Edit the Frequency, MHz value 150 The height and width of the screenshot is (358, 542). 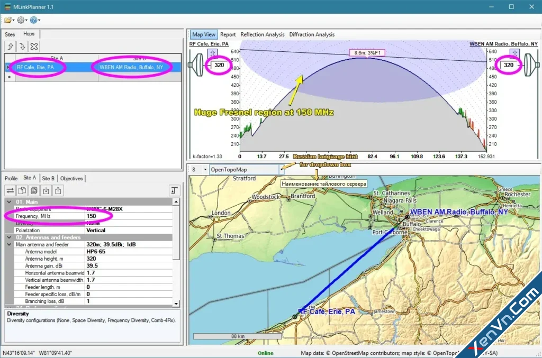129,216
